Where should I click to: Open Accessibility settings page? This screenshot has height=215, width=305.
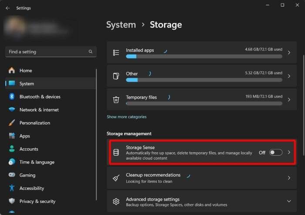[51, 188]
